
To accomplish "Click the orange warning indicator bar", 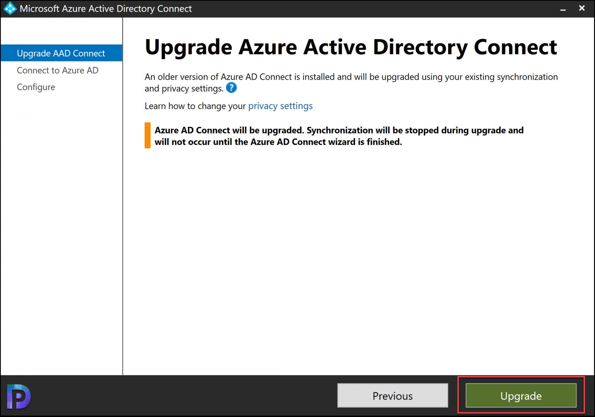I will 148,135.
